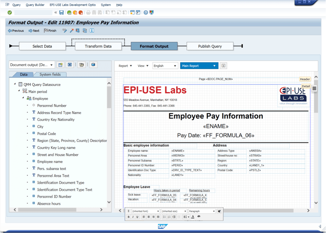The height and width of the screenshot is (233, 326).
Task: Toggle Italic formatting
Action: (133, 217)
